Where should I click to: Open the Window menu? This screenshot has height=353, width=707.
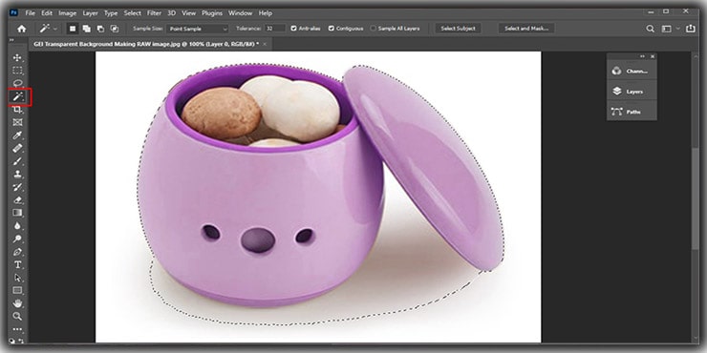tap(241, 13)
